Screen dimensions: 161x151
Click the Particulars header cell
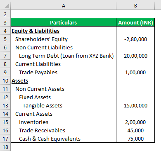point(63,22)
